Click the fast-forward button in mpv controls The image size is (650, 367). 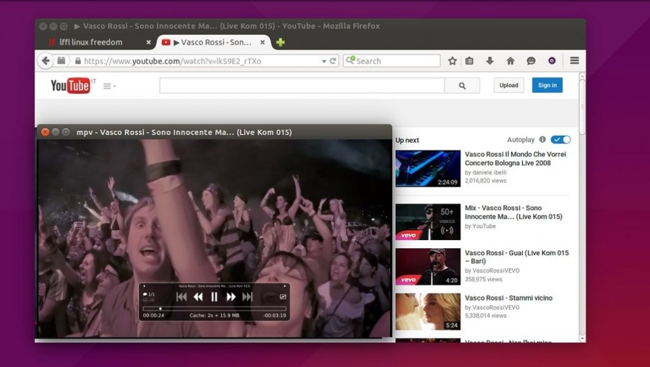(230, 297)
